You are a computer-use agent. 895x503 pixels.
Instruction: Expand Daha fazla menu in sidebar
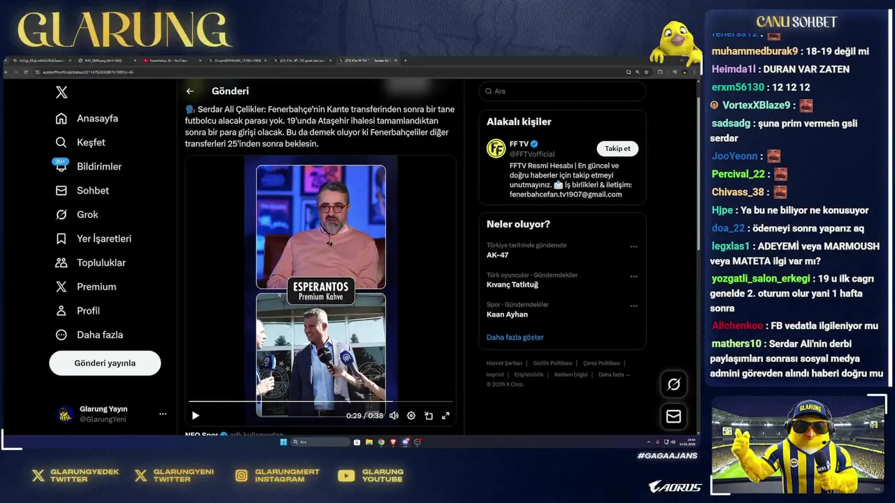click(89, 335)
